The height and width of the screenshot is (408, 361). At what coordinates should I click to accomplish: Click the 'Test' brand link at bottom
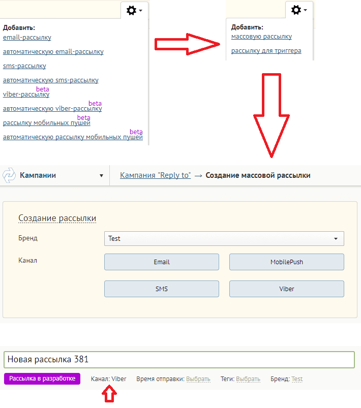pyautogui.click(x=297, y=379)
